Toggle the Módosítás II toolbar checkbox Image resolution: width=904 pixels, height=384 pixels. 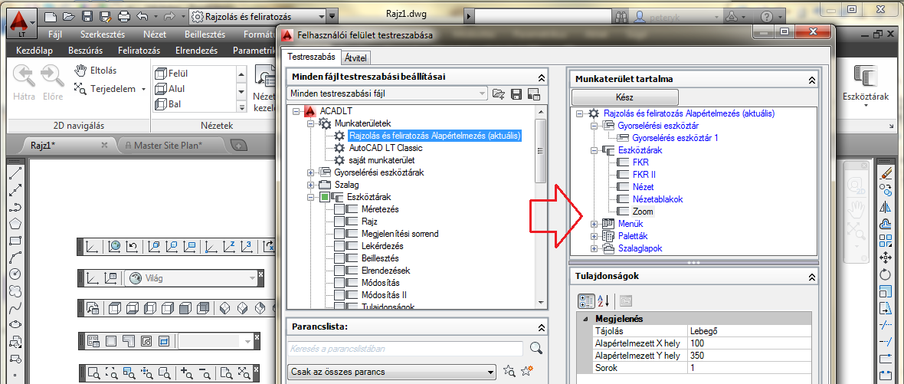pos(339,295)
